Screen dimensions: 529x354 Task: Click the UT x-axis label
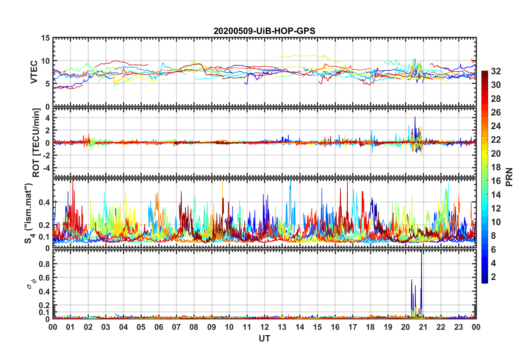(264, 338)
